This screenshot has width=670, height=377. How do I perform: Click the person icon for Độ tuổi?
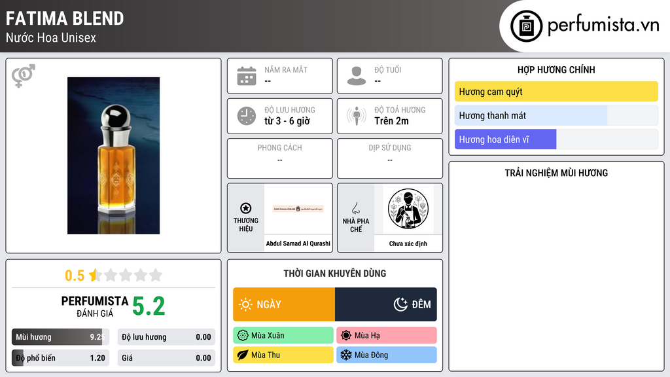click(x=357, y=76)
